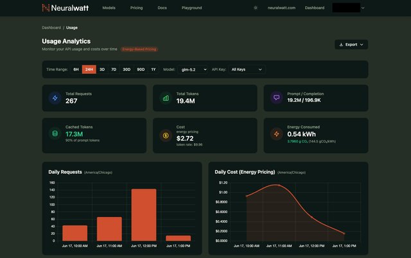Image resolution: width=411 pixels, height=258 pixels.
Task: Open the Model dropdown showing glm-5.2
Action: tap(193, 70)
